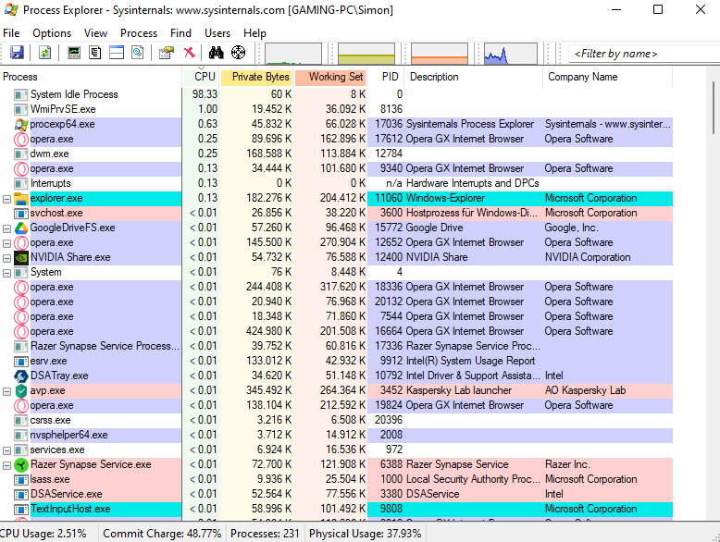Click the Process Explorer title bar icon
Image resolution: width=720 pixels, height=542 pixels.
pos(11,9)
